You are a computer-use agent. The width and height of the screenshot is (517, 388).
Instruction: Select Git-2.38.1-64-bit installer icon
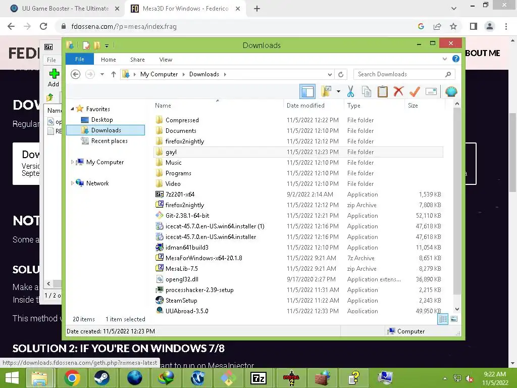click(x=160, y=215)
